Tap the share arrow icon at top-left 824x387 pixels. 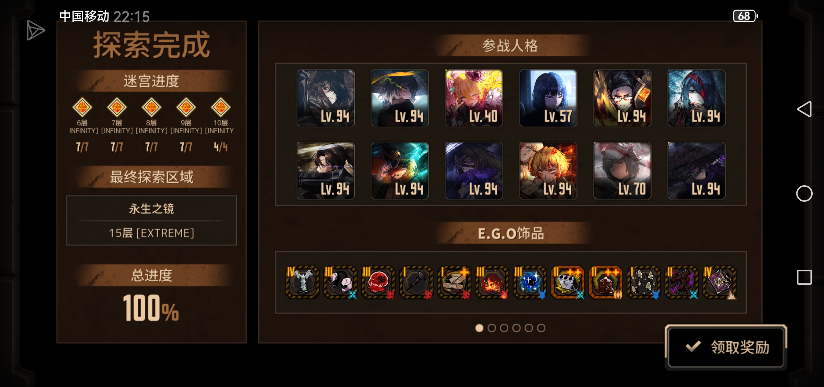pyautogui.click(x=35, y=30)
